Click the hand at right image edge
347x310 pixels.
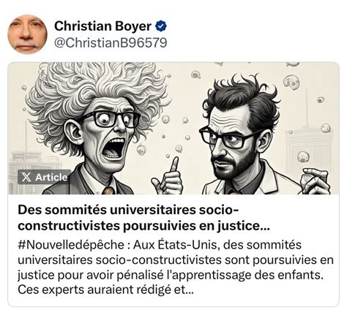315,181
